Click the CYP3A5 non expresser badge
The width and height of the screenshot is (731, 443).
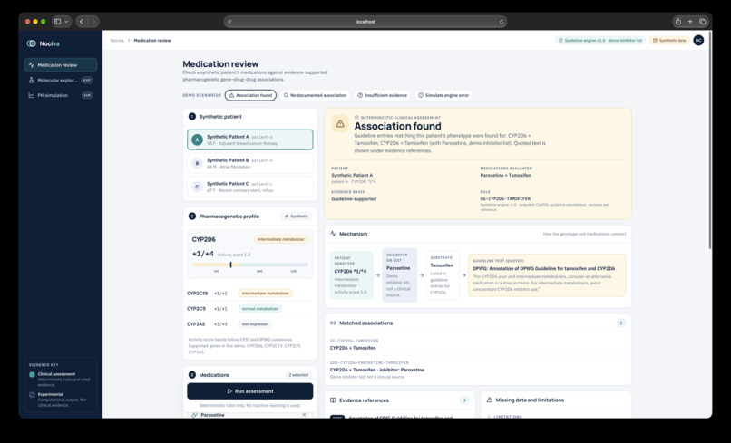click(255, 324)
